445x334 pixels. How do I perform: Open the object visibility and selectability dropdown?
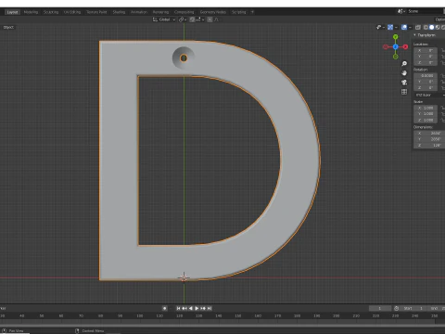point(380,27)
